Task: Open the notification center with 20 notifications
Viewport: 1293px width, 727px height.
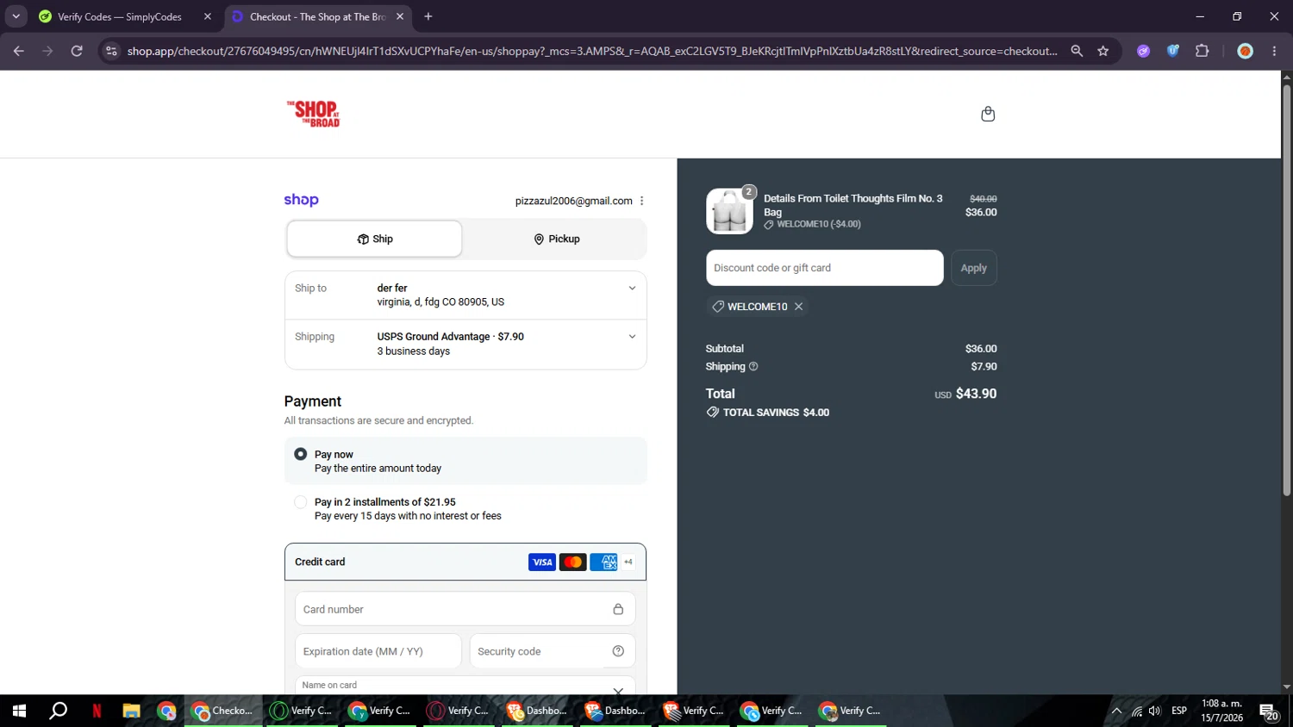Action: tap(1270, 711)
